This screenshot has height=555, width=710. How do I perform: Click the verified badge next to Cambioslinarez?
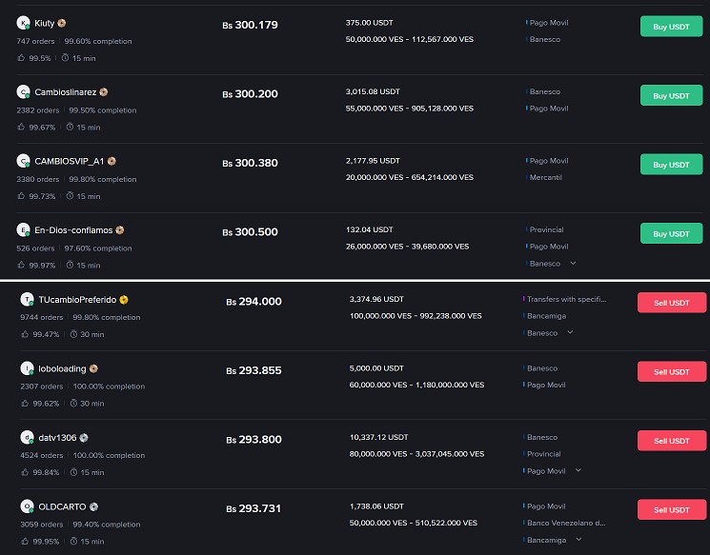click(104, 92)
